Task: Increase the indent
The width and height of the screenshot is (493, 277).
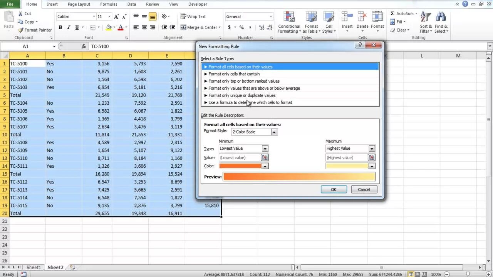Action: (x=172, y=27)
